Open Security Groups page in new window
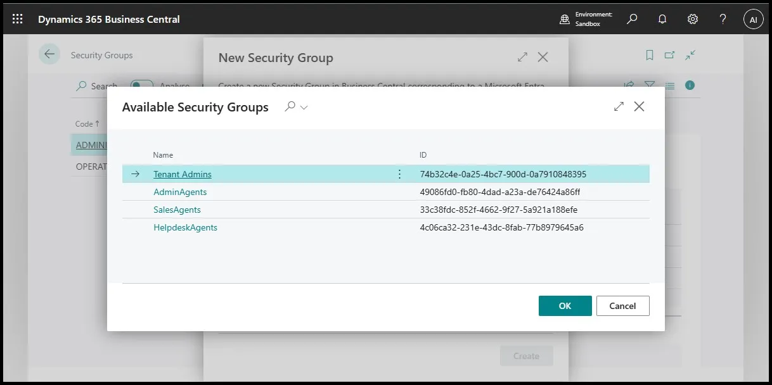The width and height of the screenshot is (772, 385). (x=669, y=55)
